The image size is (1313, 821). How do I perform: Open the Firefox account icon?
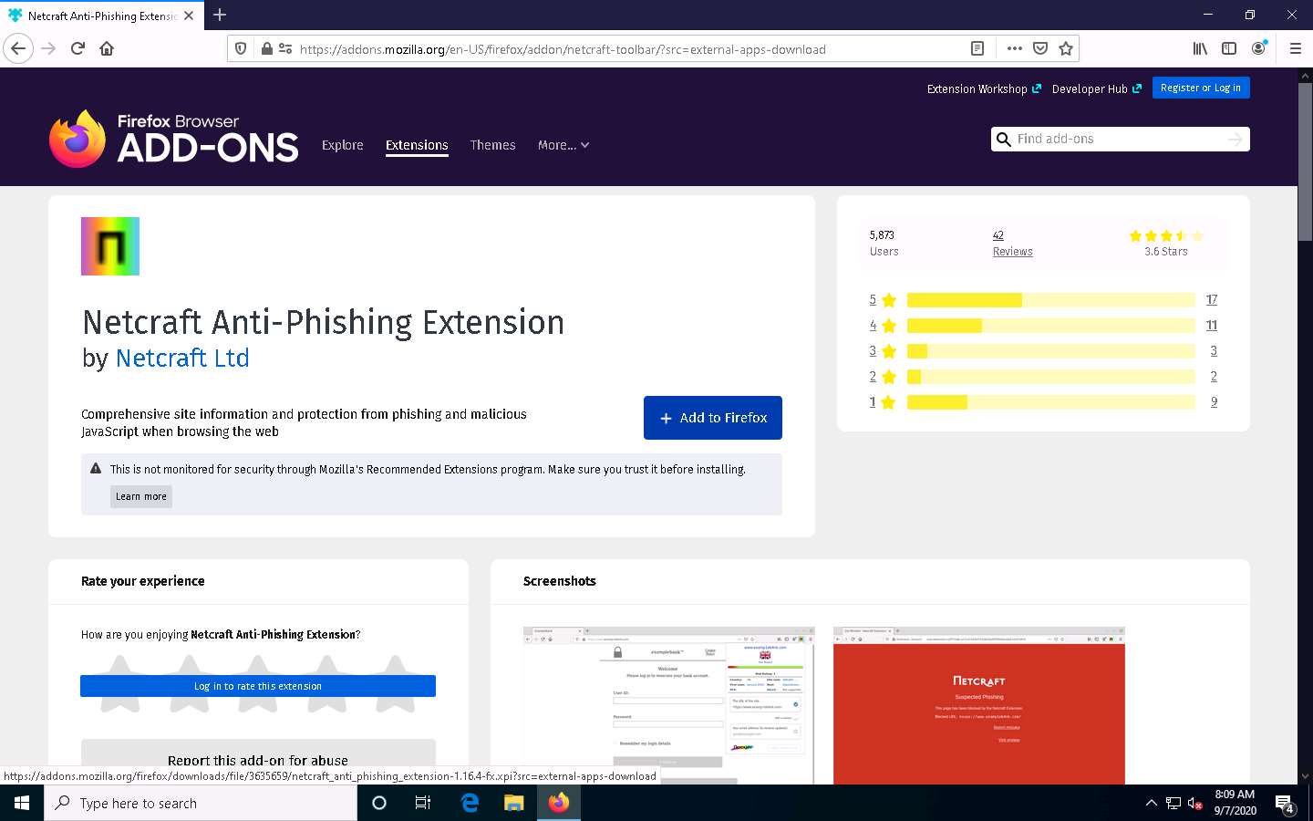[1259, 48]
